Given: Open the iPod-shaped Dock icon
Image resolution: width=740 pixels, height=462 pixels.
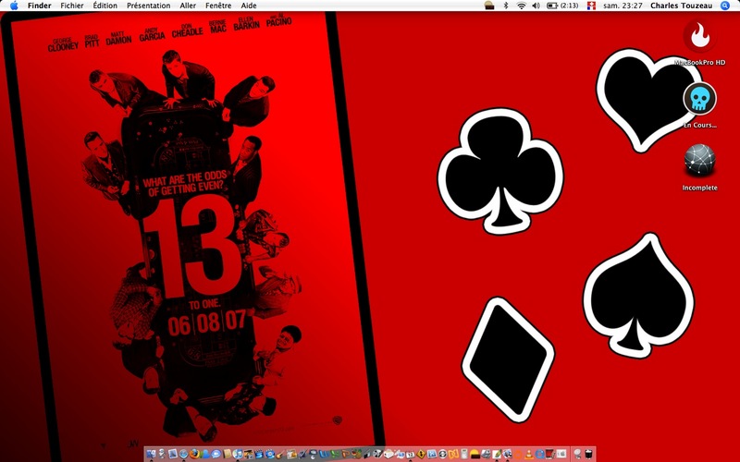Looking at the screenshot, I should point(464,454).
